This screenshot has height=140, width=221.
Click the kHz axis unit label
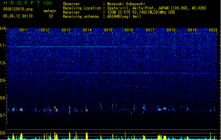(3, 28)
